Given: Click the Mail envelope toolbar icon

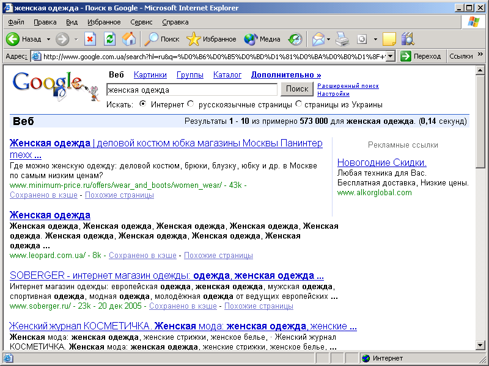Looking at the screenshot, I should click(x=318, y=39).
